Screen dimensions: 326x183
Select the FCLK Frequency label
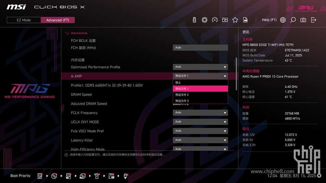[x=84, y=113]
